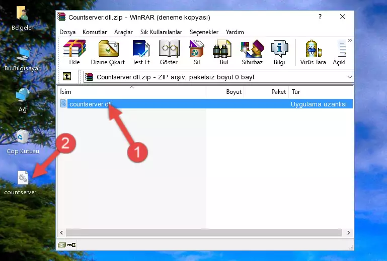The width and height of the screenshot is (387, 261).
Task: Sort by the Boyut column header
Action: click(225, 91)
